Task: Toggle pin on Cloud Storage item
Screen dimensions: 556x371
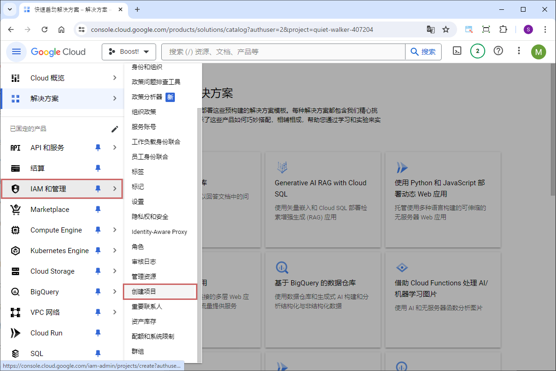Action: [98, 271]
